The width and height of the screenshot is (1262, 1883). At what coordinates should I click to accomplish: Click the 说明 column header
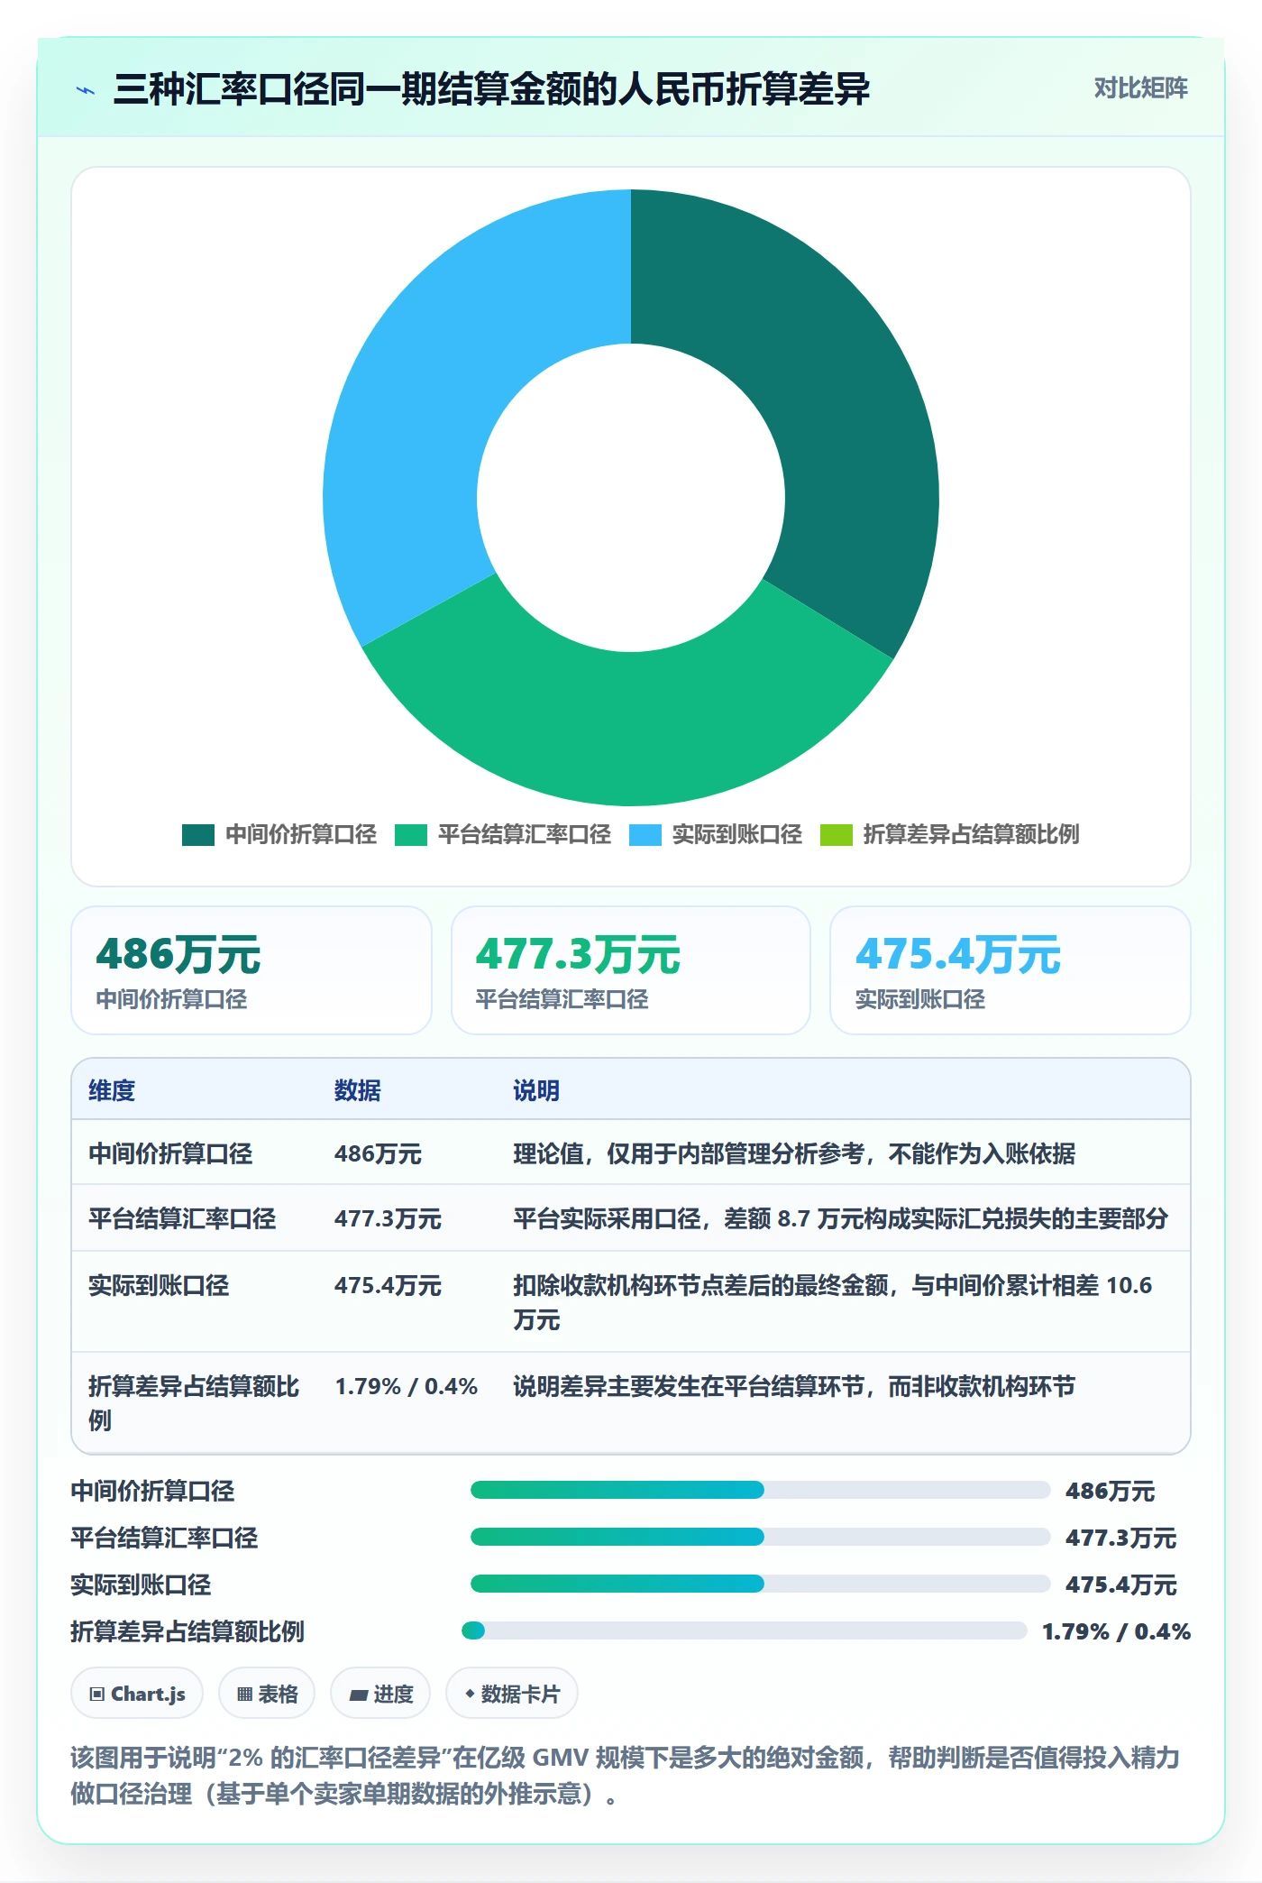(x=536, y=1090)
